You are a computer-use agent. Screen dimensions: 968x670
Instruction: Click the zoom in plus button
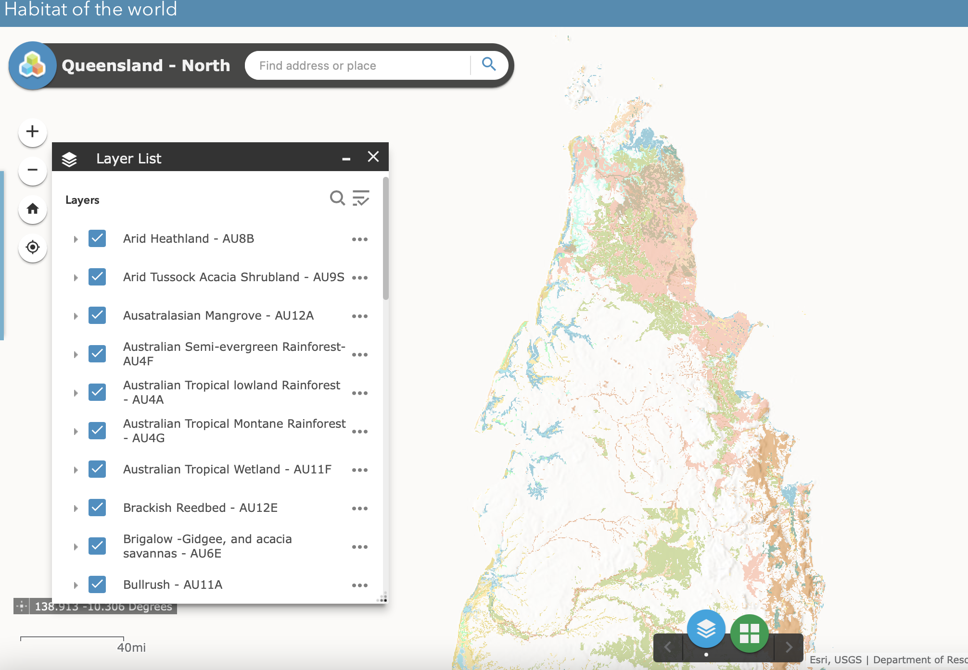click(32, 132)
